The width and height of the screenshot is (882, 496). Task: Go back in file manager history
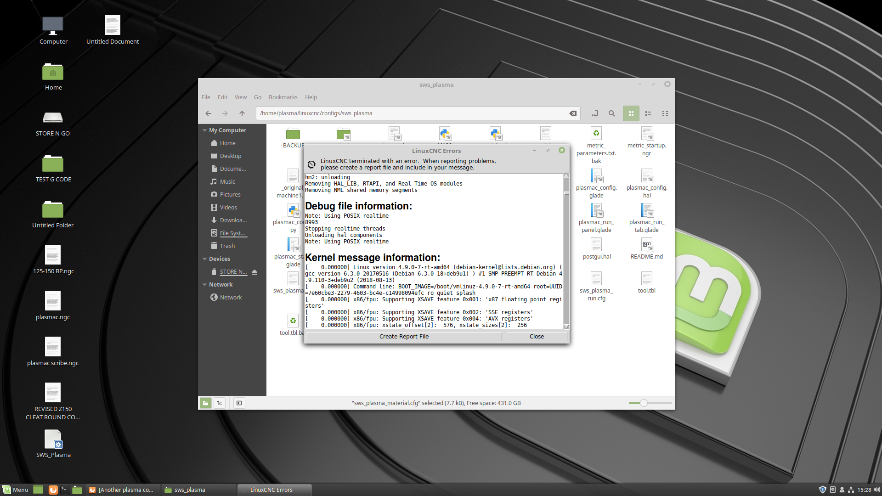pos(208,113)
